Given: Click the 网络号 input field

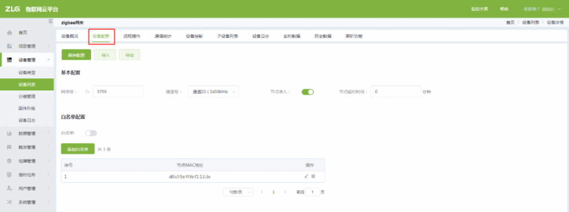Looking at the screenshot, I should 118,92.
